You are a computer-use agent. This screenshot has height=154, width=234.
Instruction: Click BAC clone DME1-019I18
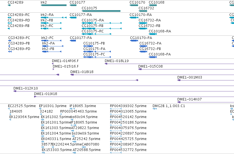point(46,94)
